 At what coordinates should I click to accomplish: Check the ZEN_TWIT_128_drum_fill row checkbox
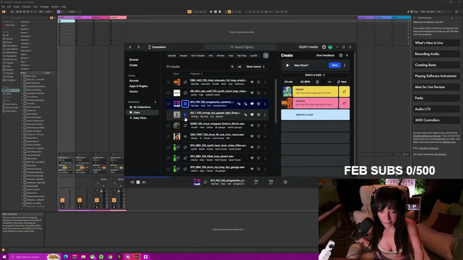point(169,136)
